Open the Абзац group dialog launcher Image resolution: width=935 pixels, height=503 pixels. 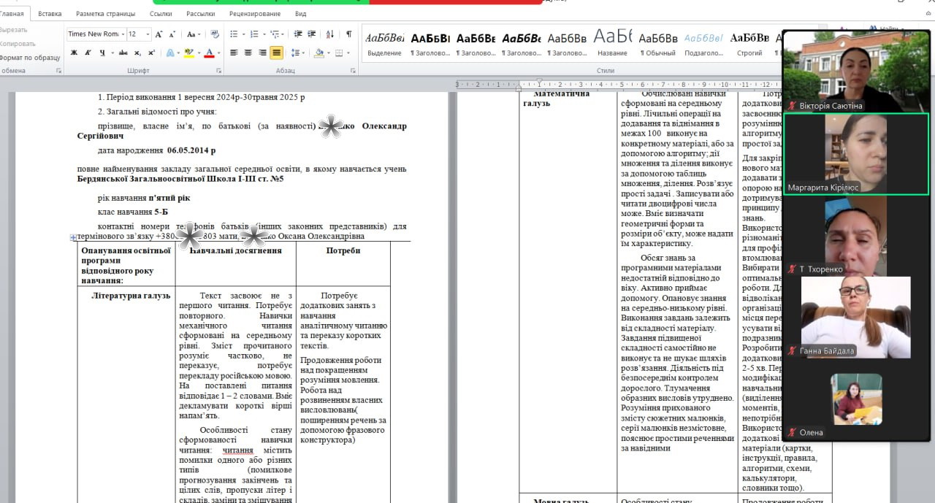point(353,71)
